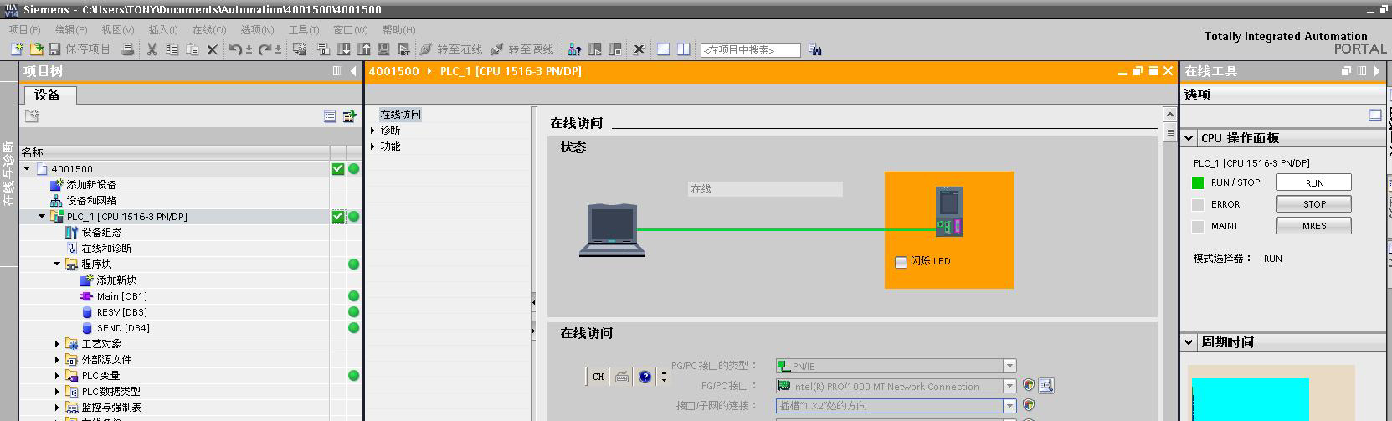Click the download to device icon

(343, 49)
